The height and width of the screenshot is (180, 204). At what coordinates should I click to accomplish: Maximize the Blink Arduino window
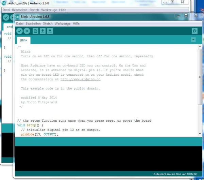[186, 16]
